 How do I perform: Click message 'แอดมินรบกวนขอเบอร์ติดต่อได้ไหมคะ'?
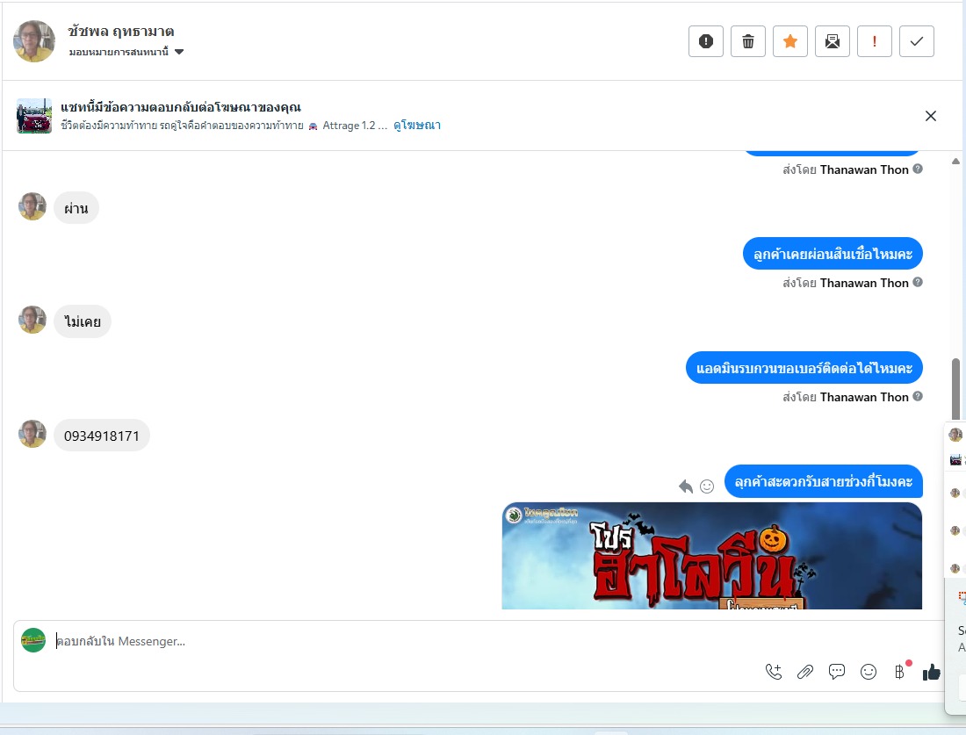(804, 368)
